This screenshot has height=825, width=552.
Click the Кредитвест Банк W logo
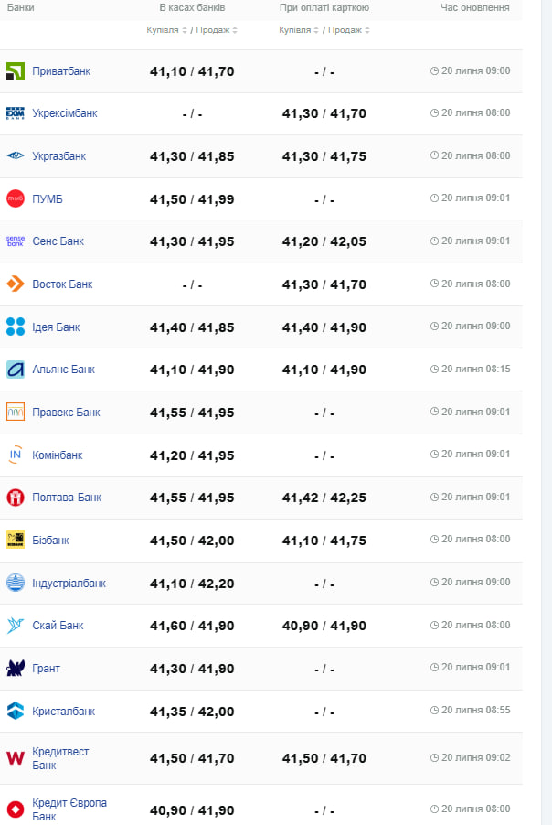point(16,758)
